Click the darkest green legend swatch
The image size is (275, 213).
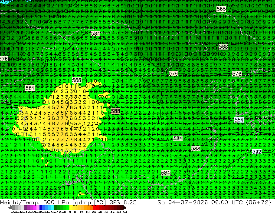[x=56, y=207]
